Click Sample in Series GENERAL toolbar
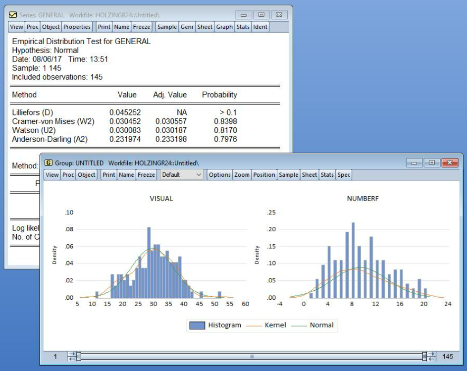The width and height of the screenshot is (467, 371). [x=167, y=27]
